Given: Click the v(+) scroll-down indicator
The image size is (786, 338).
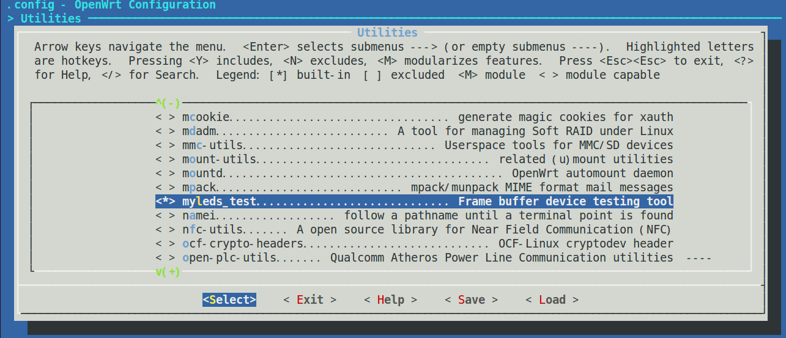Looking at the screenshot, I should (168, 272).
